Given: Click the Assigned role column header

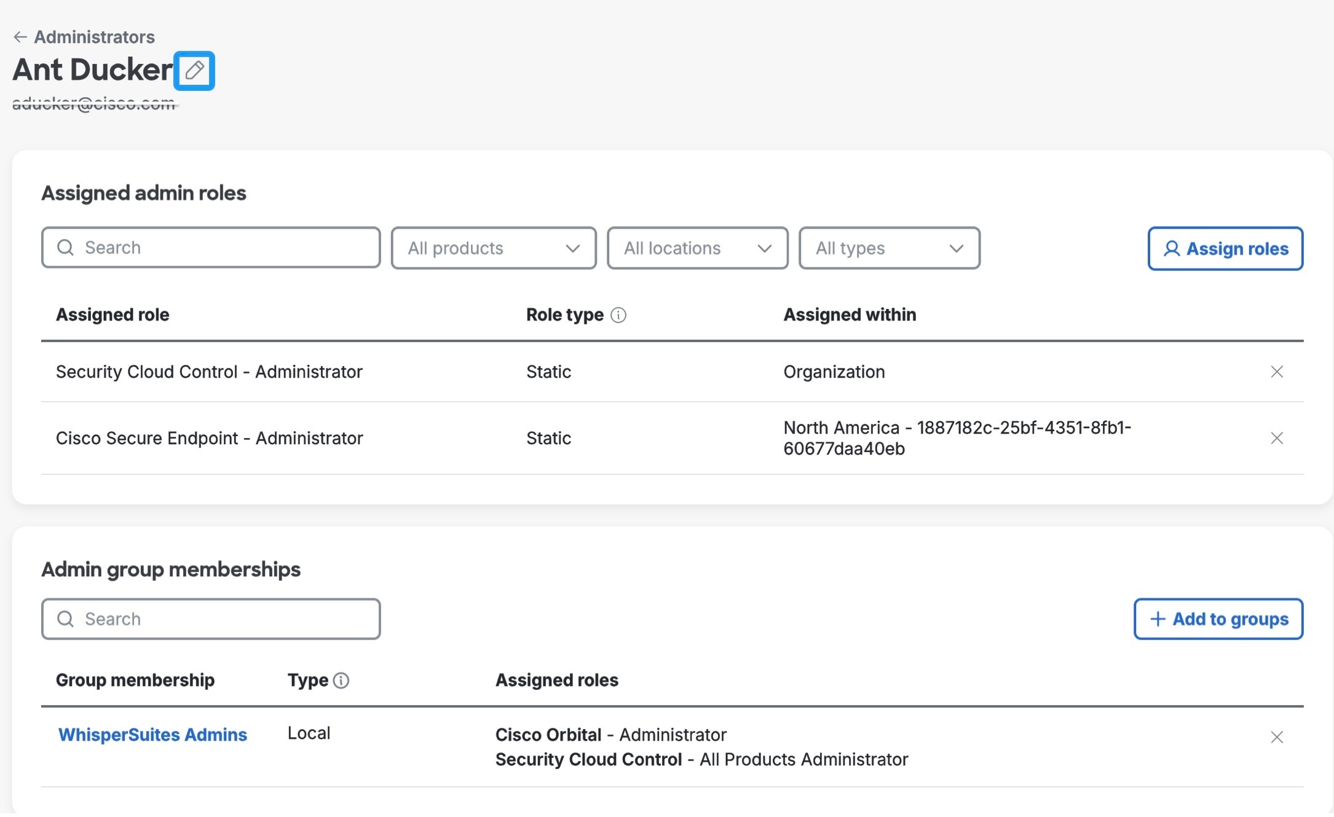Looking at the screenshot, I should tap(112, 315).
